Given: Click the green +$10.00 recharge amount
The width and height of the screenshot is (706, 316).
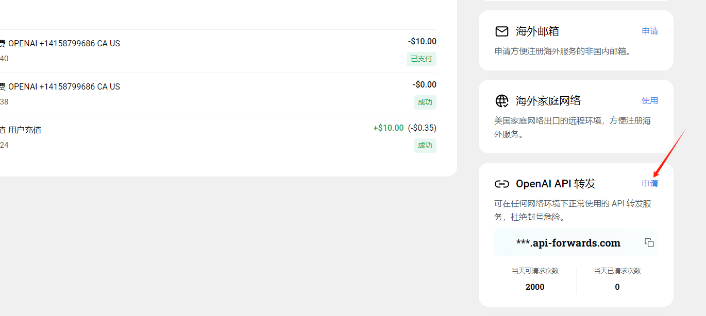Looking at the screenshot, I should 389,128.
